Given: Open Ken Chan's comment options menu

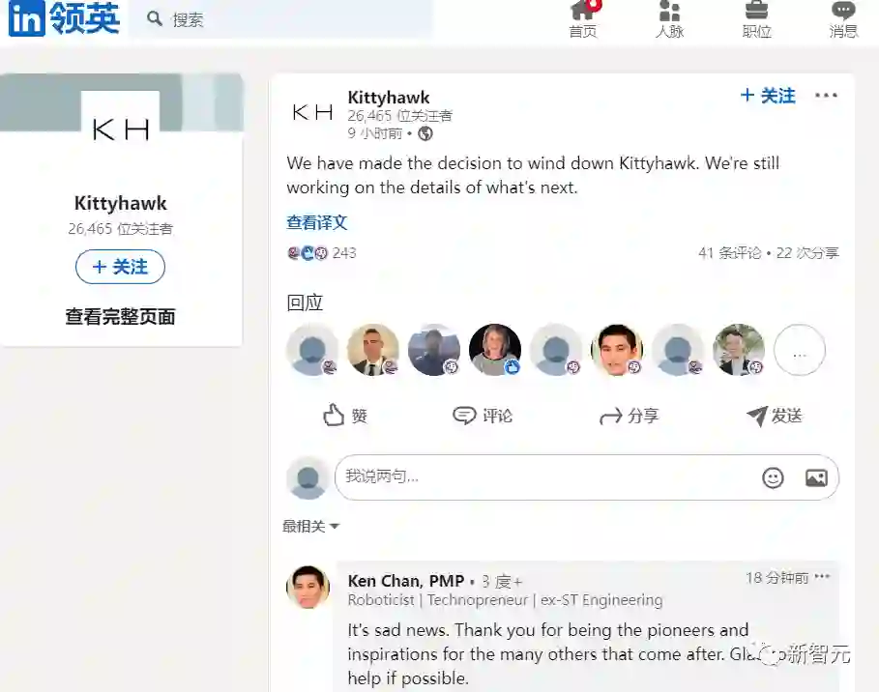Looking at the screenshot, I should 822,577.
